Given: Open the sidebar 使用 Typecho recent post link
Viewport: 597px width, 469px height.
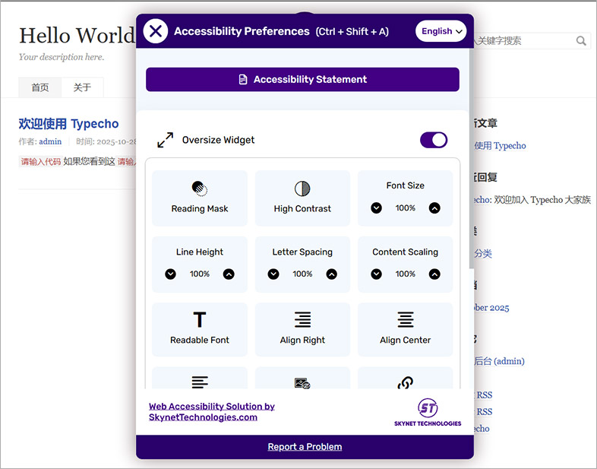Looking at the screenshot, I should tap(500, 145).
